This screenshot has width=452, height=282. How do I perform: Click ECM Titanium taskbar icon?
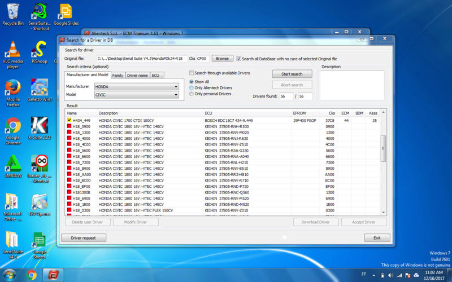click(53, 275)
